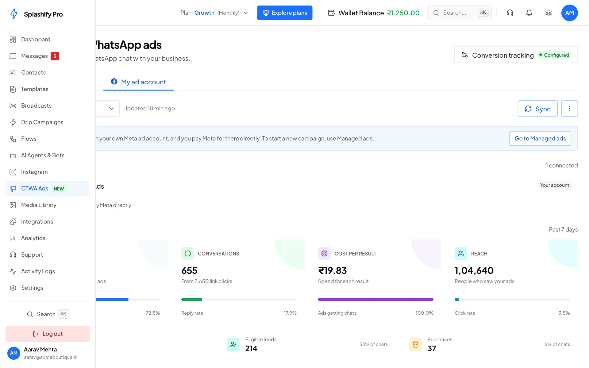Click Go to Managed ads
Screen dimensions: 589x368
(540, 139)
